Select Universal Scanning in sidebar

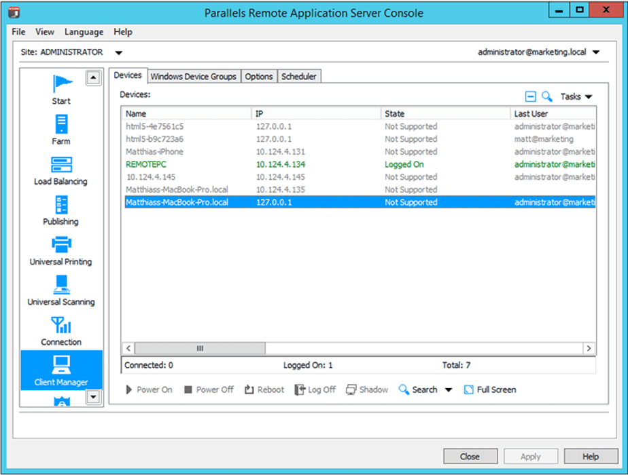click(x=61, y=290)
